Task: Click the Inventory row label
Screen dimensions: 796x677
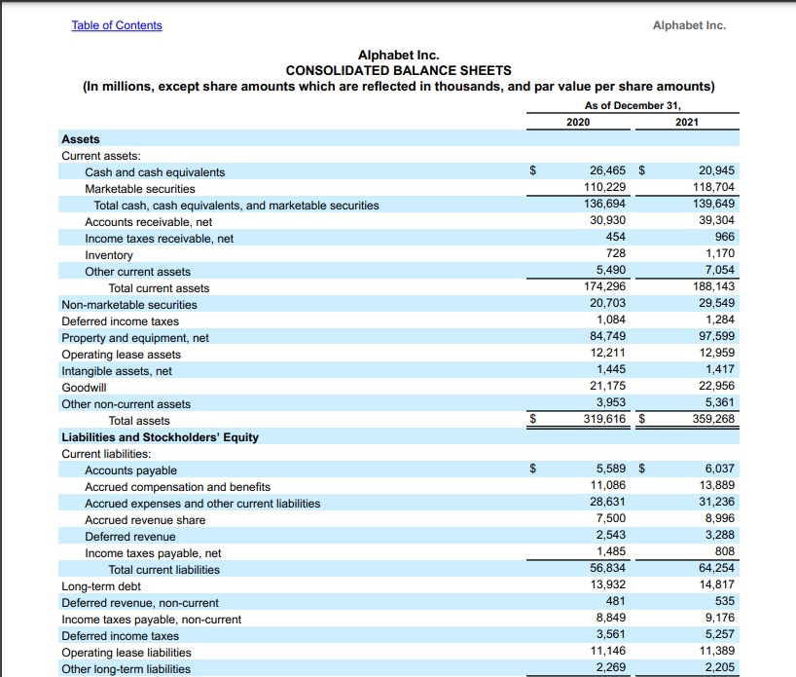Action: pyautogui.click(x=109, y=255)
